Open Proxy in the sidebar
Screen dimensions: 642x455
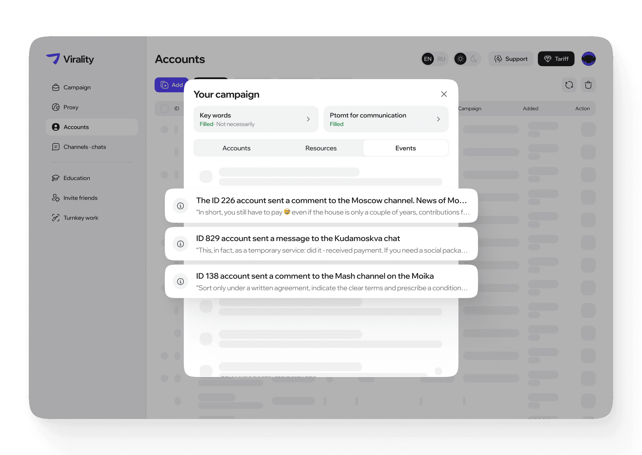[x=71, y=107]
